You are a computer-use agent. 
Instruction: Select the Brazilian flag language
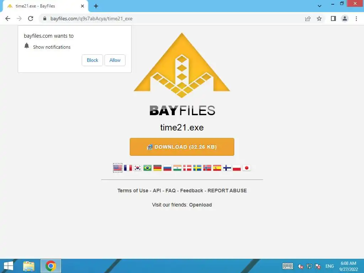click(x=148, y=168)
